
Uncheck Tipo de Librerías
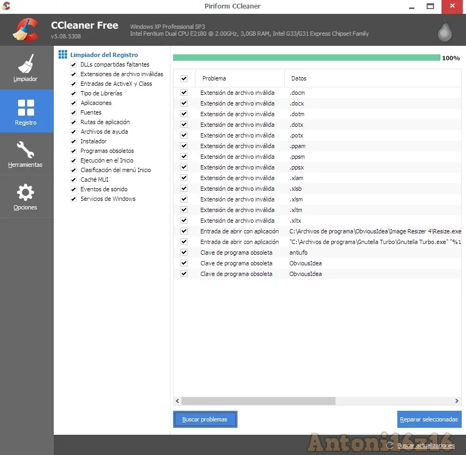coord(73,93)
